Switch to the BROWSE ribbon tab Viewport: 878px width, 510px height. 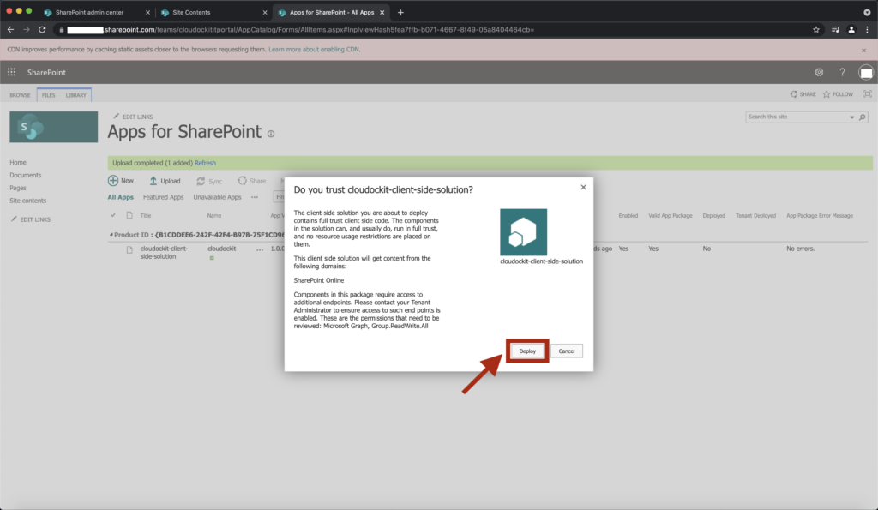(x=21, y=95)
